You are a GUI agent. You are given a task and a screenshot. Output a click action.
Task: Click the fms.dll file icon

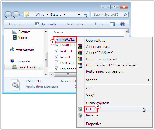57,57
